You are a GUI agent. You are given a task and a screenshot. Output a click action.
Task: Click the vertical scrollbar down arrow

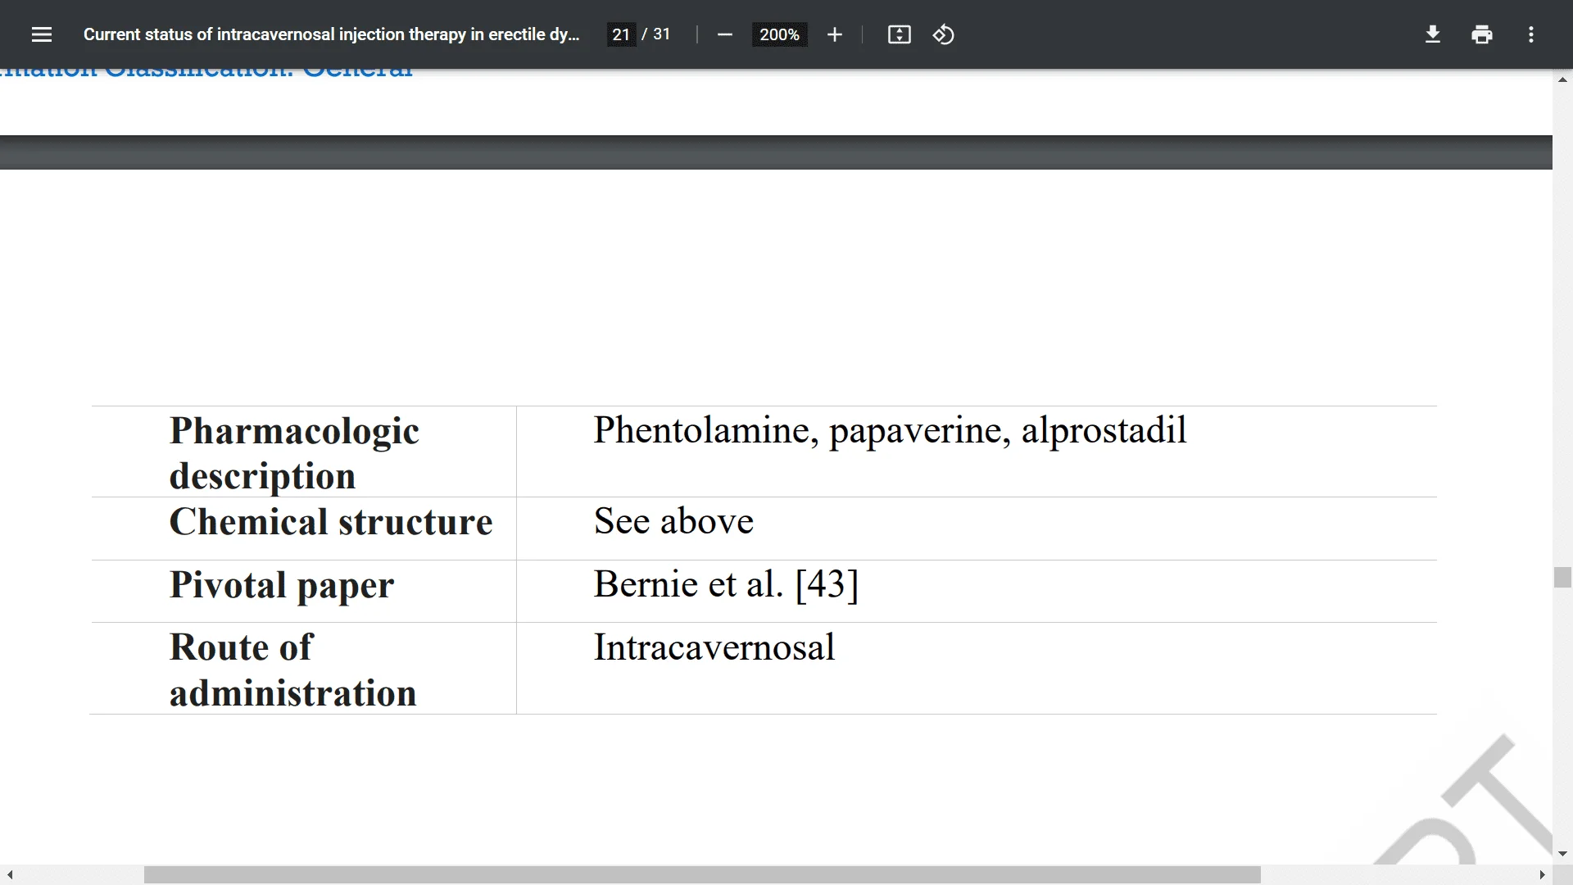click(x=1562, y=854)
